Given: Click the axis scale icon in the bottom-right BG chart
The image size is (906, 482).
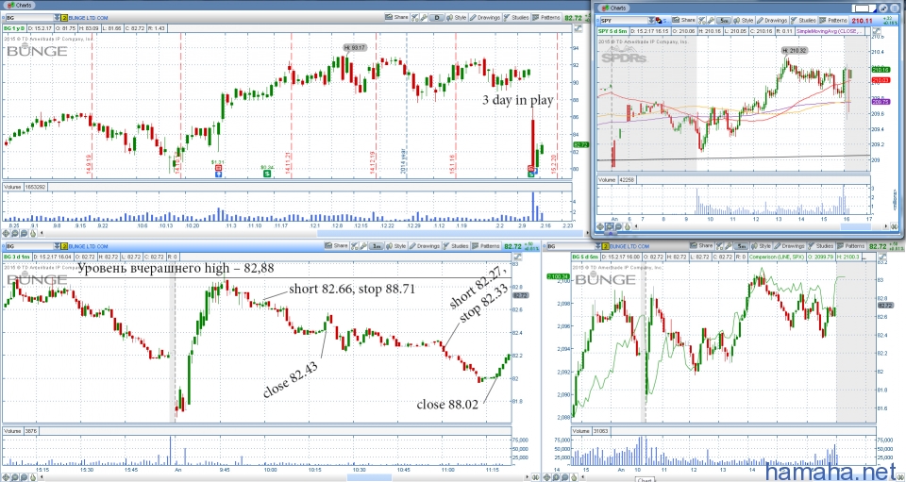Looking at the screenshot, I should 883,257.
